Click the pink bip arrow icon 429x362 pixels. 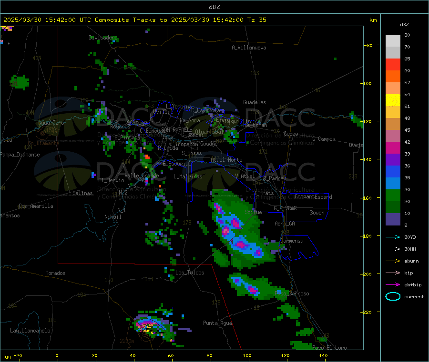click(393, 273)
